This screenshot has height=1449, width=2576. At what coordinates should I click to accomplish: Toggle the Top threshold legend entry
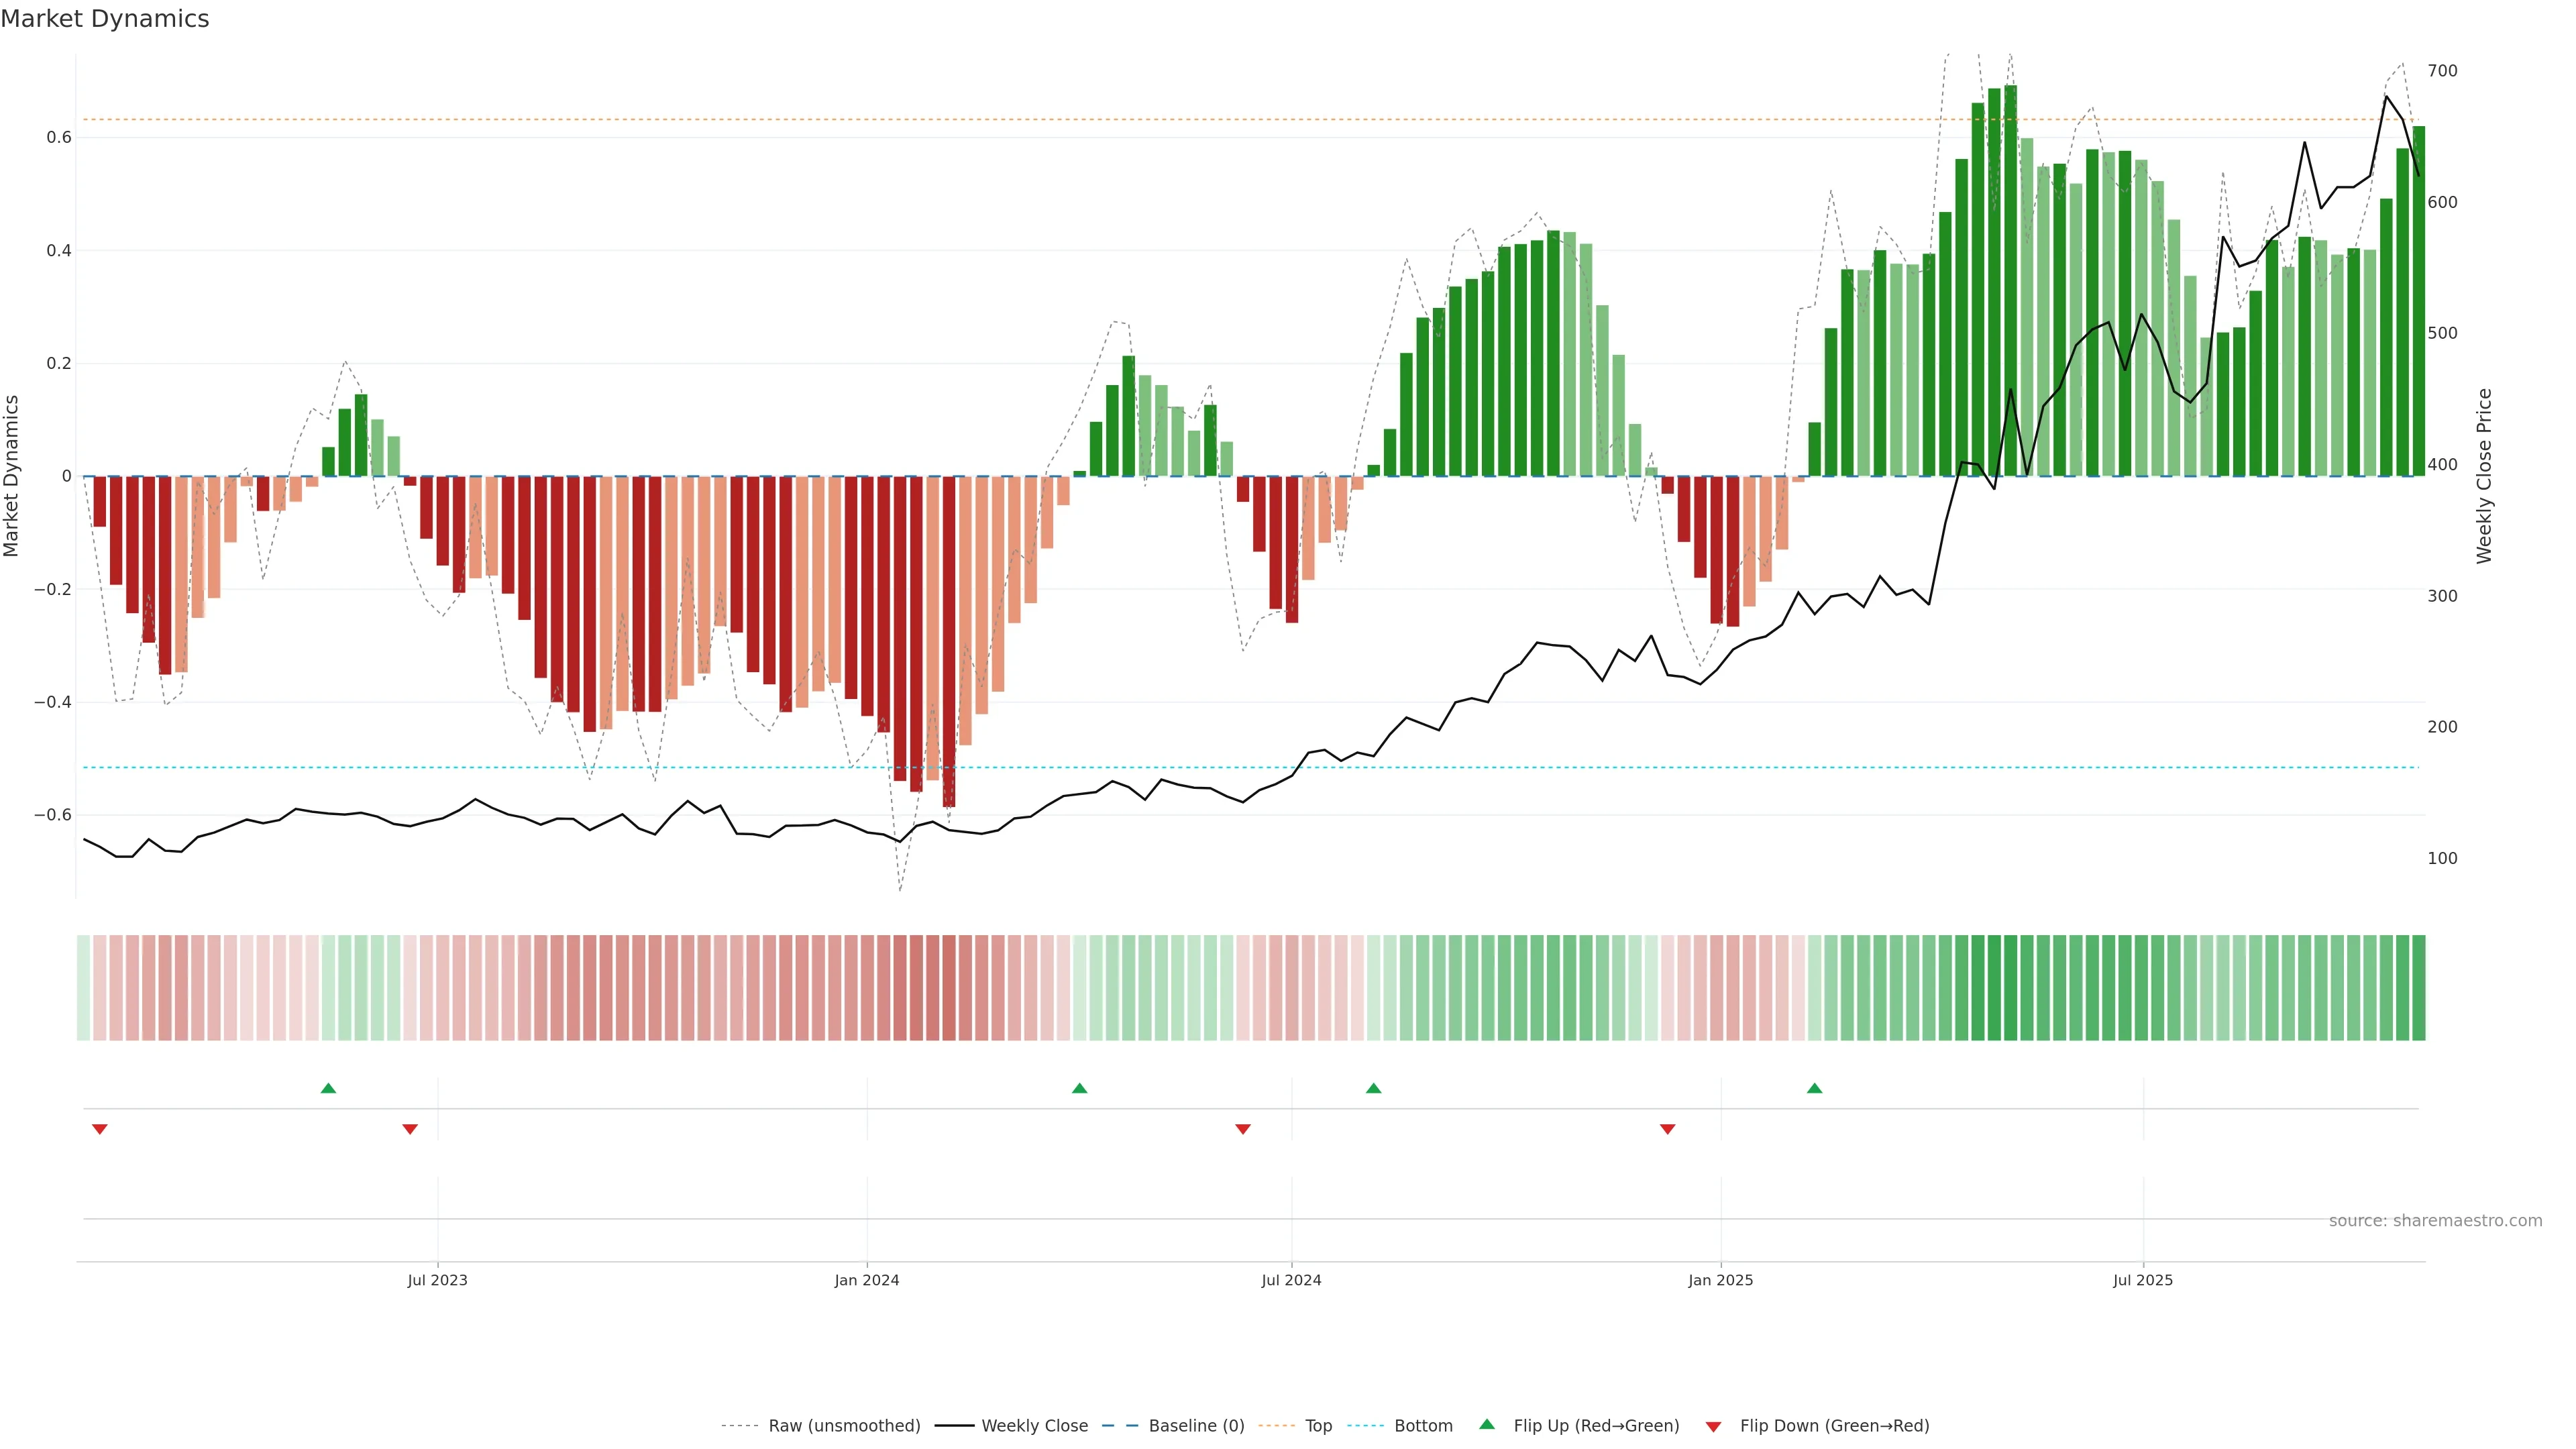(1318, 1426)
